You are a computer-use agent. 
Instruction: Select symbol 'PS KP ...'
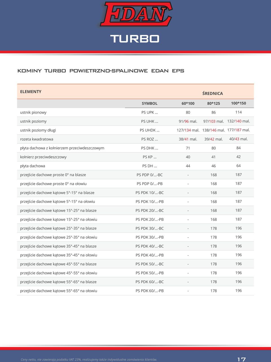tap(150, 157)
